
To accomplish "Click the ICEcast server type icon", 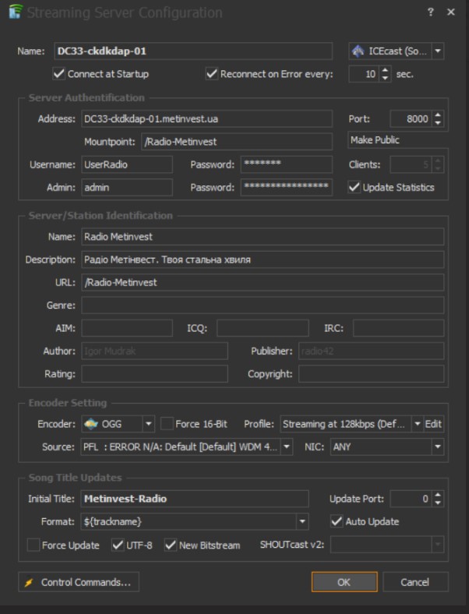I will click(358, 51).
